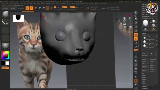Open the Home Page tab

pos(5,8)
